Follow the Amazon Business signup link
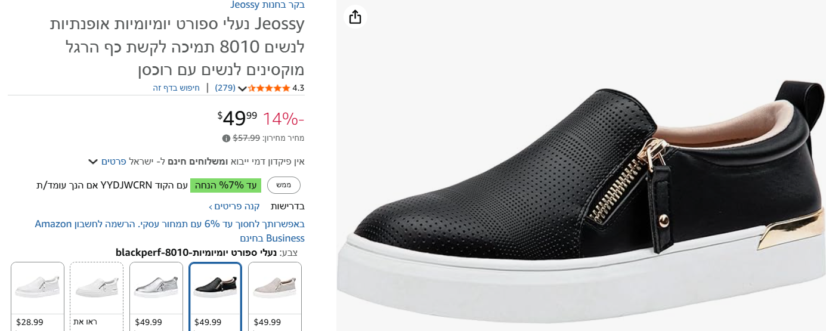This screenshot has width=826, height=331. (169, 231)
